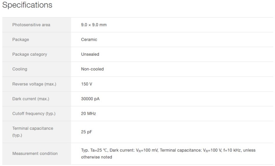Click the 'otherwise noted' text line
Image resolution: width=275 pixels, height=166 pixels.
tap(97, 157)
